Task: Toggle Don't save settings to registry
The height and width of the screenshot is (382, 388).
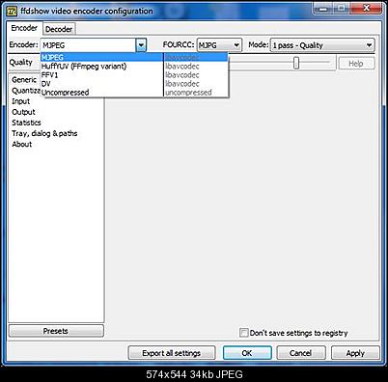Action: pyautogui.click(x=244, y=333)
